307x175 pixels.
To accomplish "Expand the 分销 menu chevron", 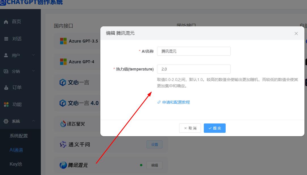I will click(33, 71).
